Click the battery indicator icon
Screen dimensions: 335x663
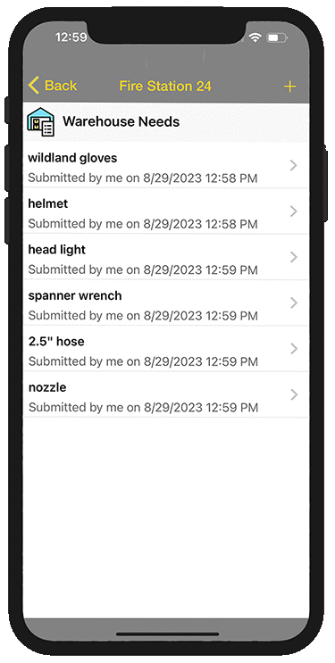276,38
